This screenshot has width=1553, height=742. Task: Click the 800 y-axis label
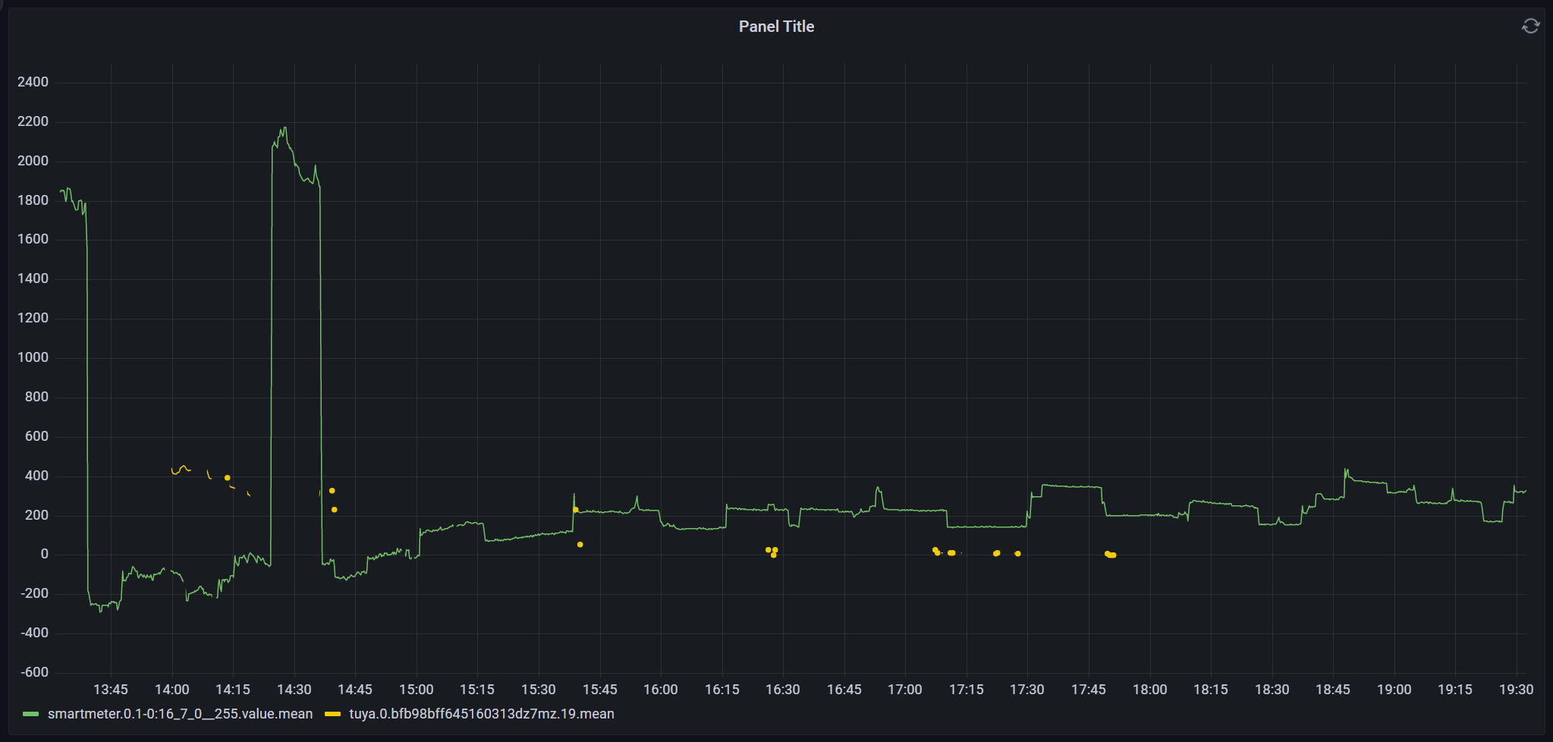point(36,397)
